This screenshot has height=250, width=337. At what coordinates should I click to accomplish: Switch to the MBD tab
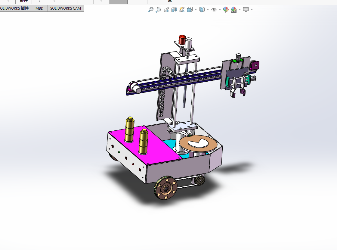(39, 8)
